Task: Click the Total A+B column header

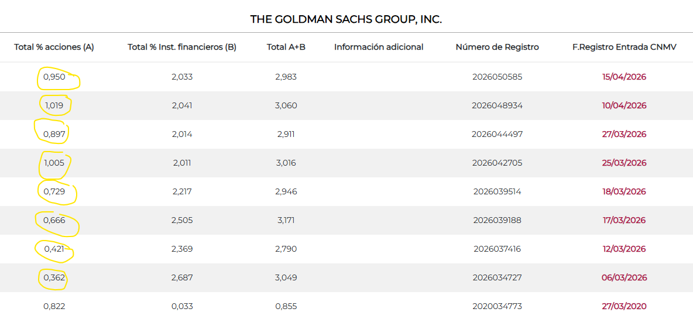Action: (x=286, y=47)
